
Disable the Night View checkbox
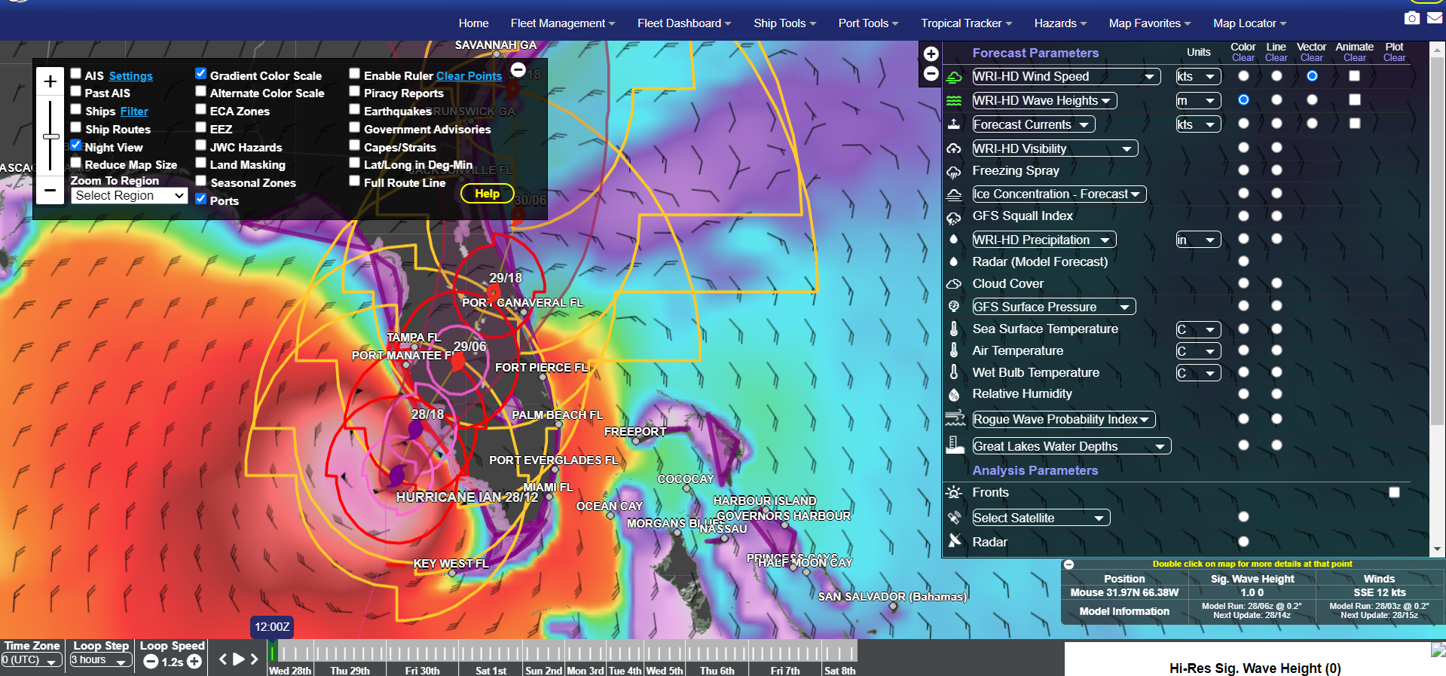pos(76,145)
